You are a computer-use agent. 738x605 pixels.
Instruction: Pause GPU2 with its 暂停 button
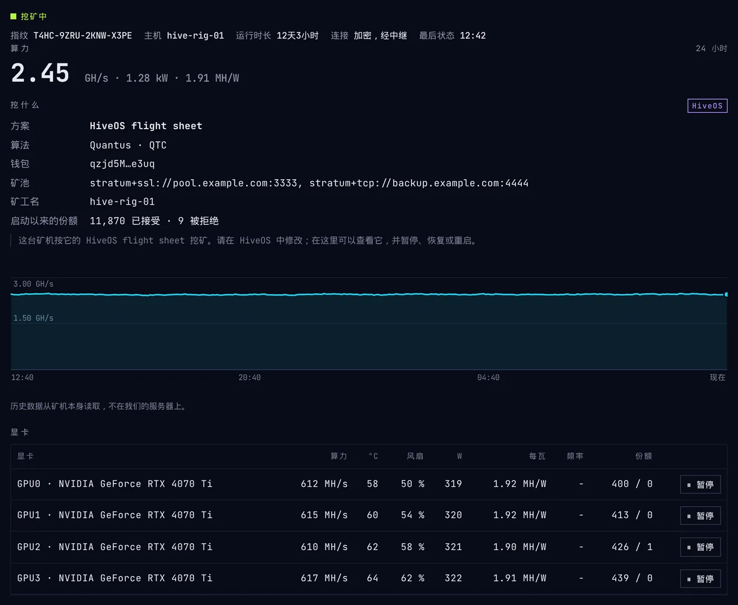coord(700,548)
